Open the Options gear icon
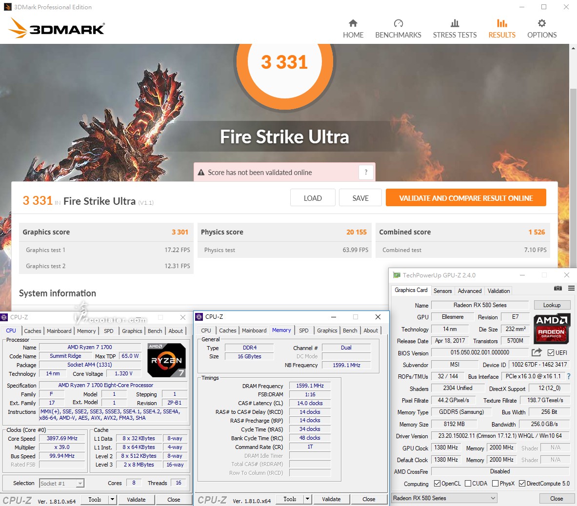The image size is (577, 506). 542,23
